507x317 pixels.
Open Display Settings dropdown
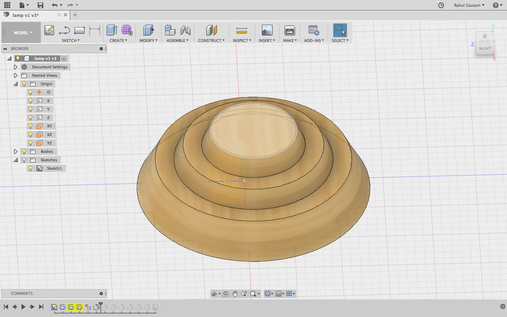tap(269, 294)
